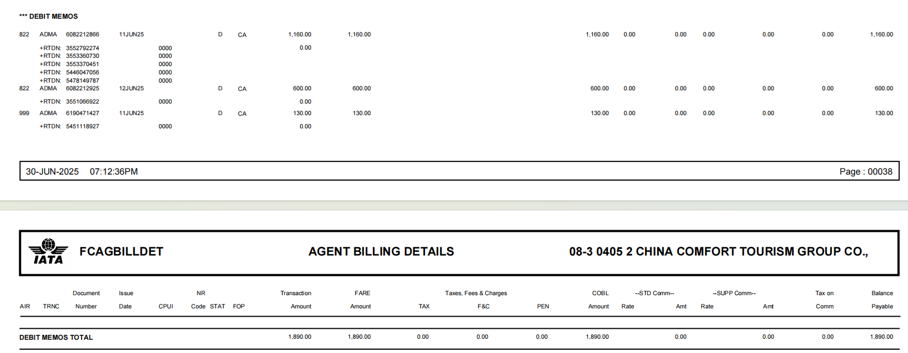Select document number 6082212925
The width and height of the screenshot is (908, 353).
83,89
